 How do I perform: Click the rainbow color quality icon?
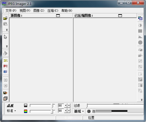25,111
